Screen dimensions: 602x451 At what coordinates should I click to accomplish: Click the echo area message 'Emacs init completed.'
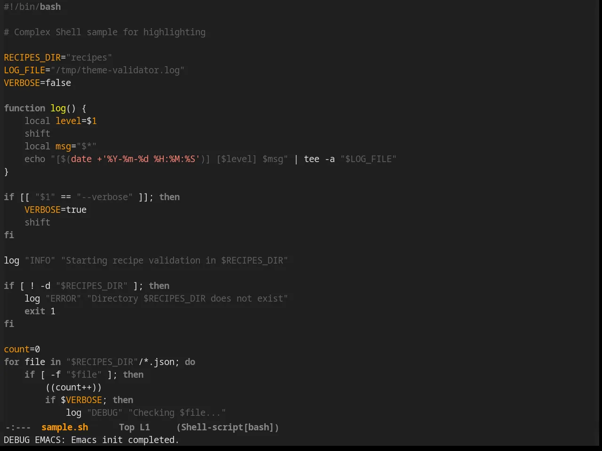(125, 440)
